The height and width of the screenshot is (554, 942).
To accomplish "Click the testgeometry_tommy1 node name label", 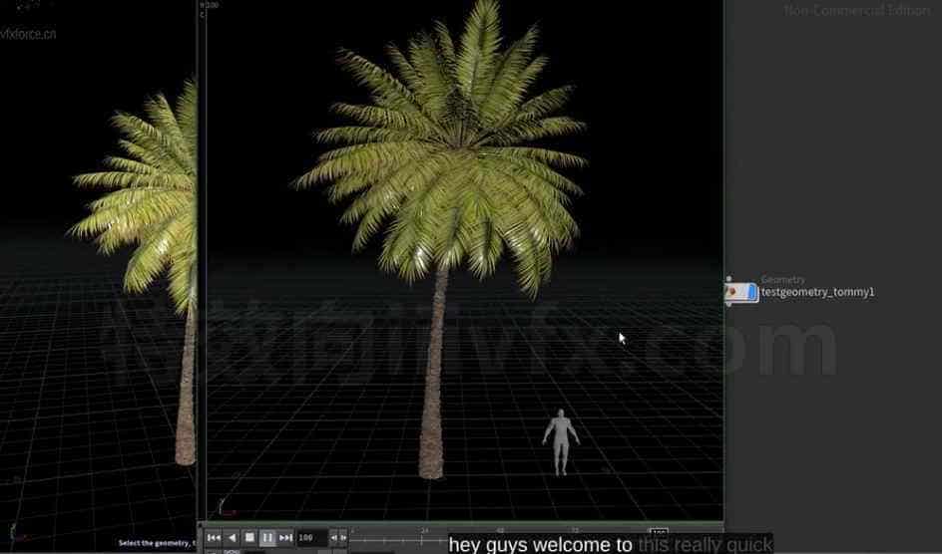I will [817, 292].
